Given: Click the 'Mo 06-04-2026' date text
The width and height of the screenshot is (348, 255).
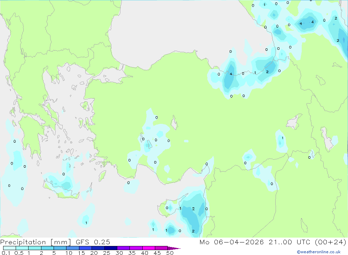Looking at the screenshot, I should tap(232, 242).
